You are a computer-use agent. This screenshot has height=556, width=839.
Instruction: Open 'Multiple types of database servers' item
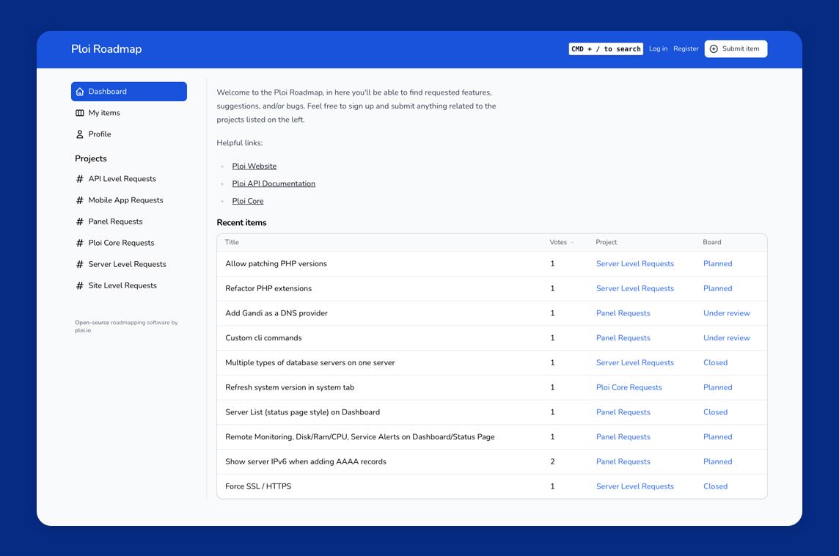[309, 363]
